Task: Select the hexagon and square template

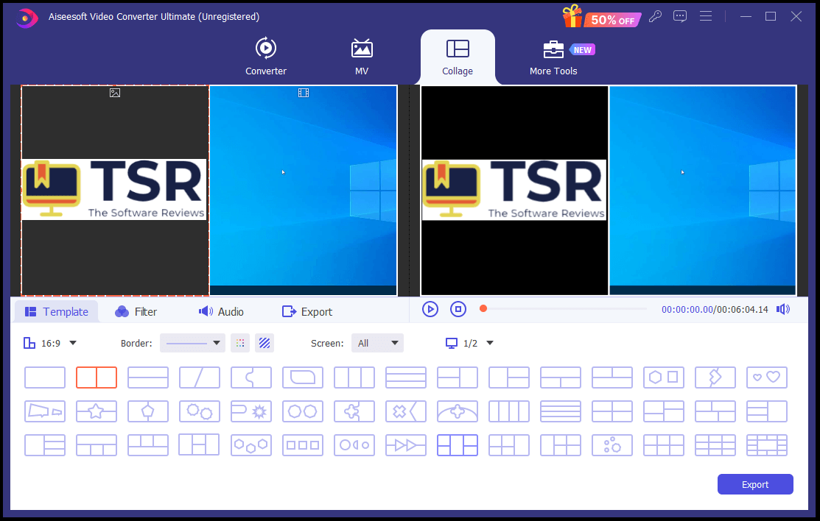Action: point(664,378)
